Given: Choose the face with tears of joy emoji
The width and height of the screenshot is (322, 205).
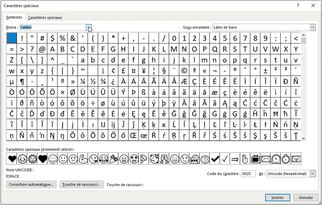Looking at the screenshot, I should [103, 159].
